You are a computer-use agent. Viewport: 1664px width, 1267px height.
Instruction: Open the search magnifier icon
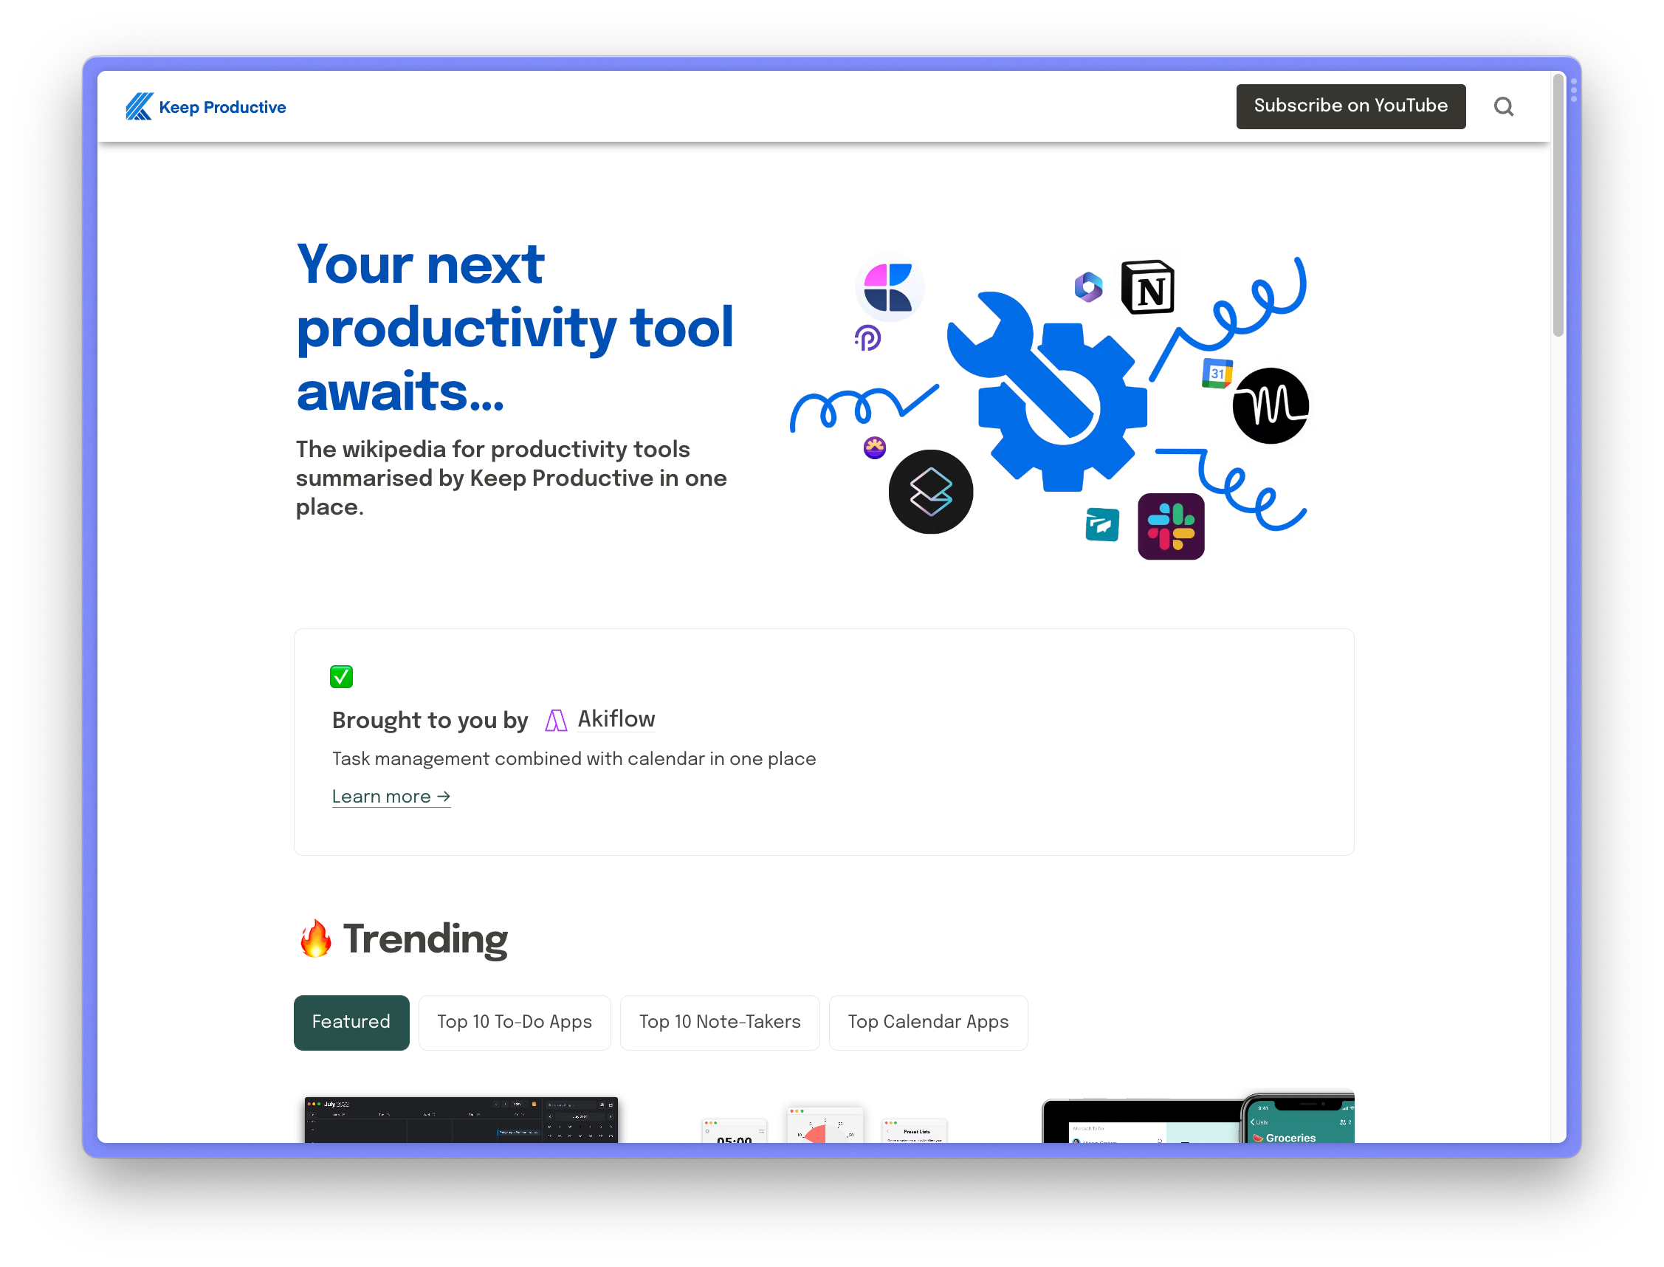tap(1502, 106)
